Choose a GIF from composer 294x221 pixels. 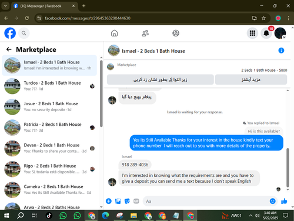(x=136, y=201)
